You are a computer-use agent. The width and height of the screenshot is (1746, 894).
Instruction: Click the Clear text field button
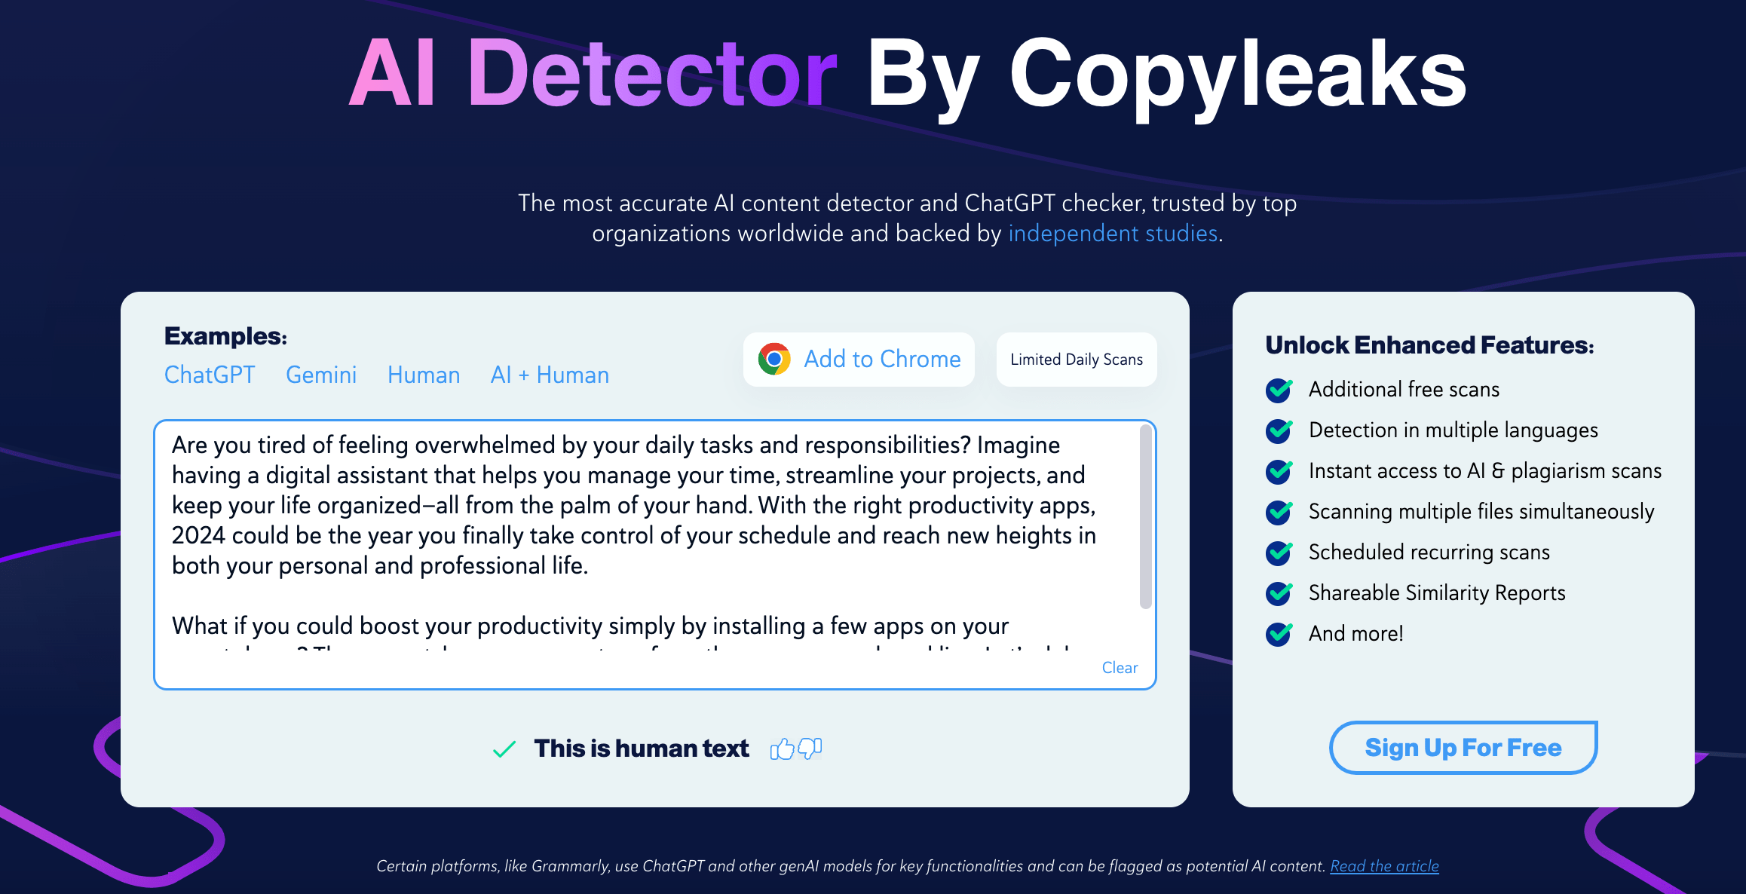[1123, 668]
